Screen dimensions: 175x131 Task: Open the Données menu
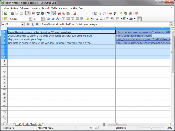[x=63, y=8]
